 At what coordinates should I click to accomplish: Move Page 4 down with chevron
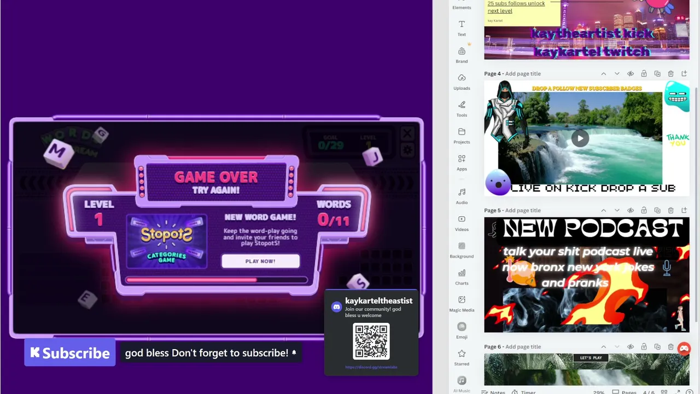[x=617, y=74]
